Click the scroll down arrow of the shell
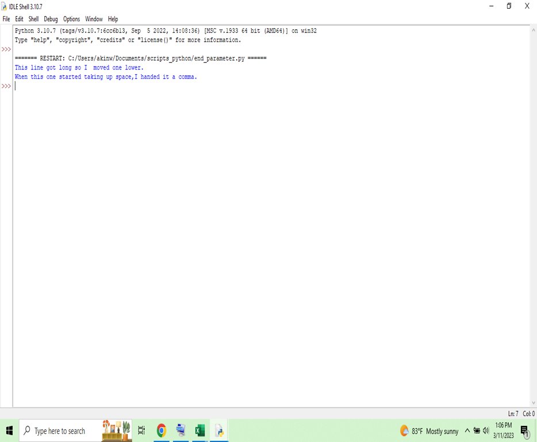The image size is (537, 442). [x=533, y=403]
